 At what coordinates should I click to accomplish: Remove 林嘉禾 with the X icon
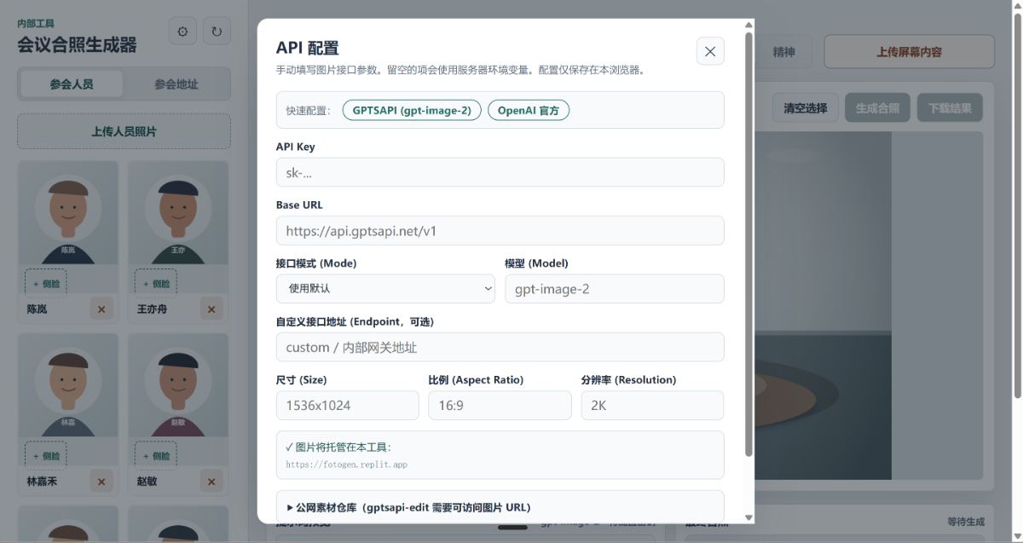pyautogui.click(x=102, y=481)
